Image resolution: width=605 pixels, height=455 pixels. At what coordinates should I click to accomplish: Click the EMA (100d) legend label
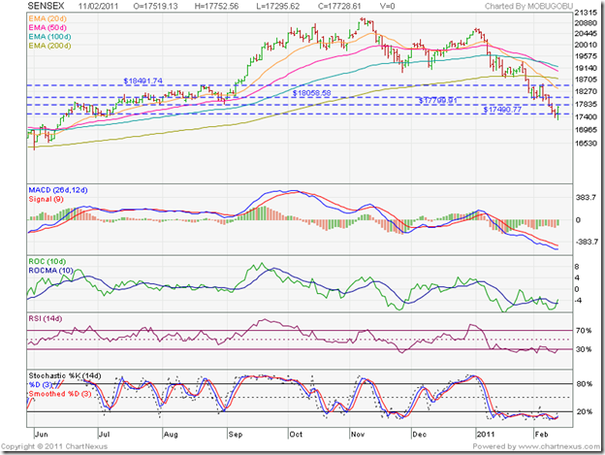[49, 37]
